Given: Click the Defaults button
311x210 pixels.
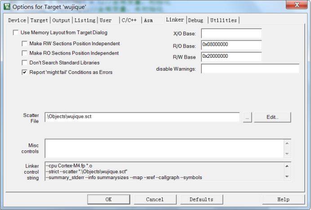Looking at the screenshot, I should click(201, 199).
